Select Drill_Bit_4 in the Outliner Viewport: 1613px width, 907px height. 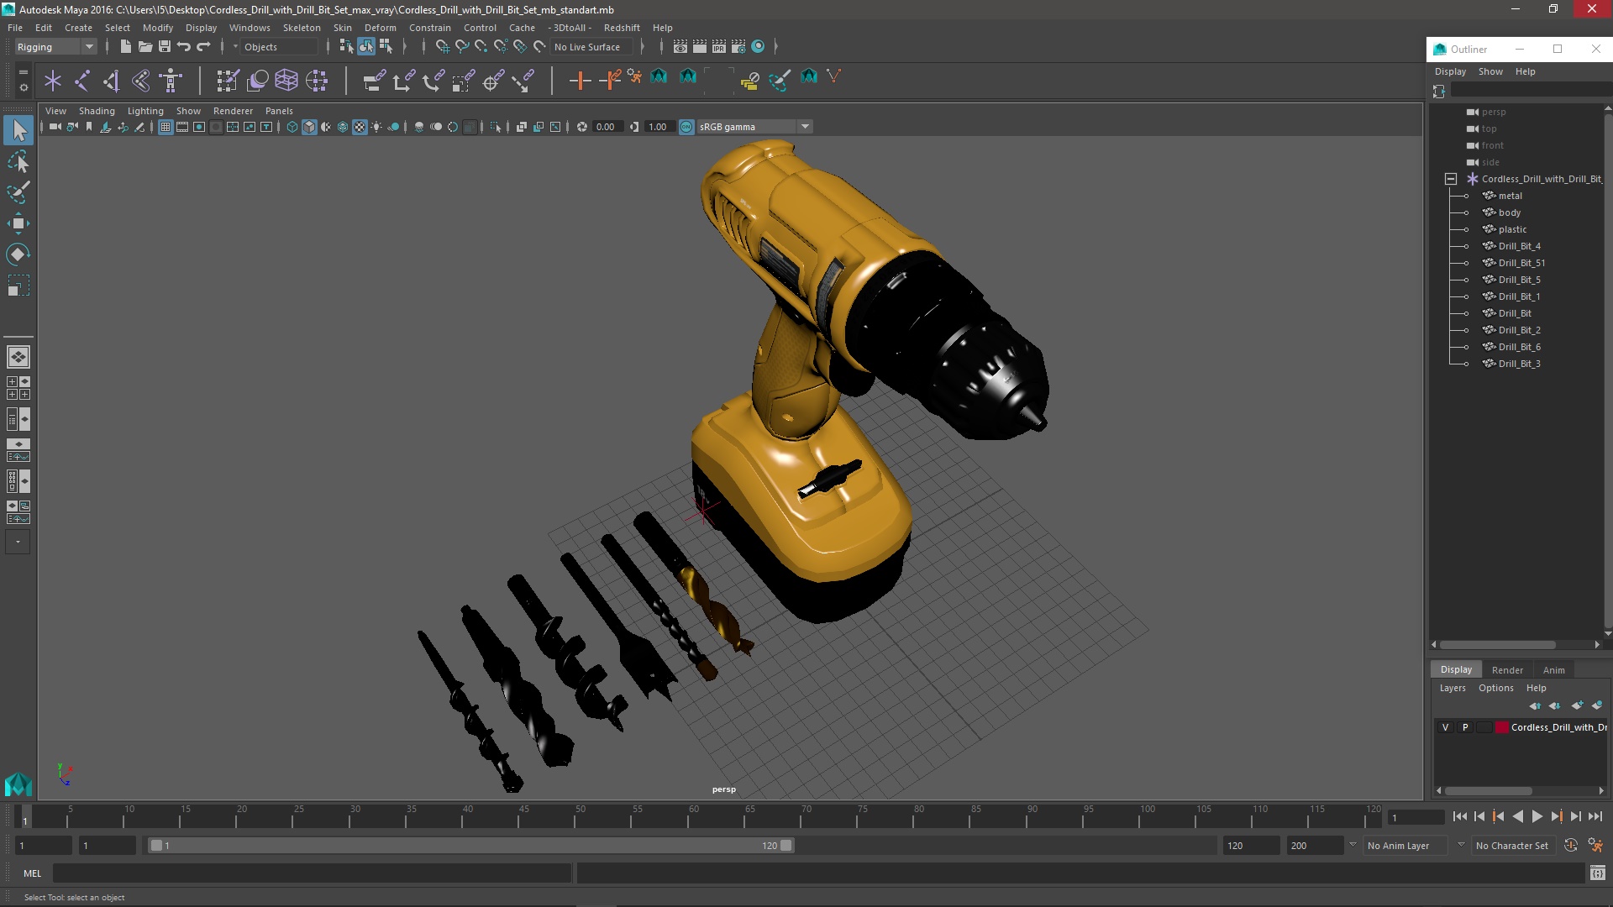click(x=1519, y=246)
